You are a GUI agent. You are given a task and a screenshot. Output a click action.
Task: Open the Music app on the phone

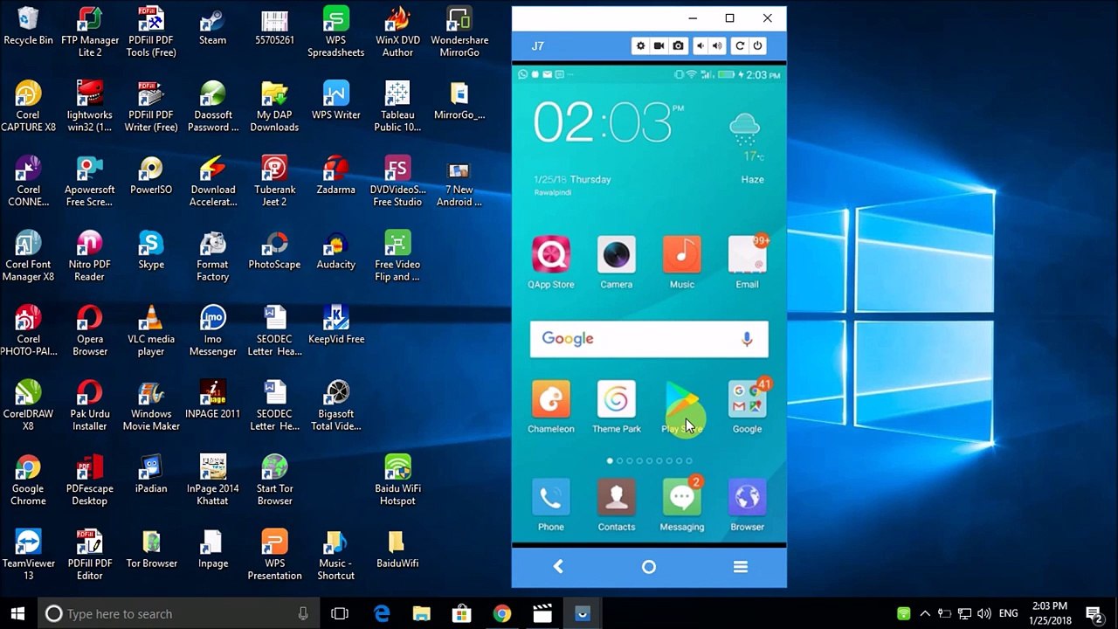[682, 262]
